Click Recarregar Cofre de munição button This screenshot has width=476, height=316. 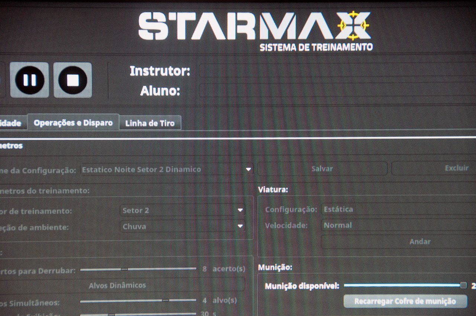point(405,301)
